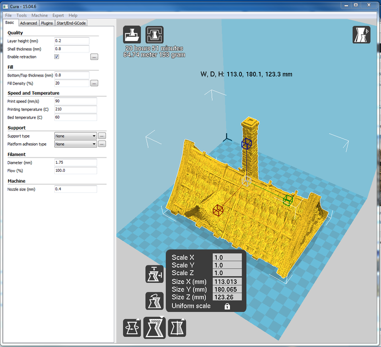The height and width of the screenshot is (347, 381).
Task: Select the Basic tab
Action: pyautogui.click(x=10, y=22)
